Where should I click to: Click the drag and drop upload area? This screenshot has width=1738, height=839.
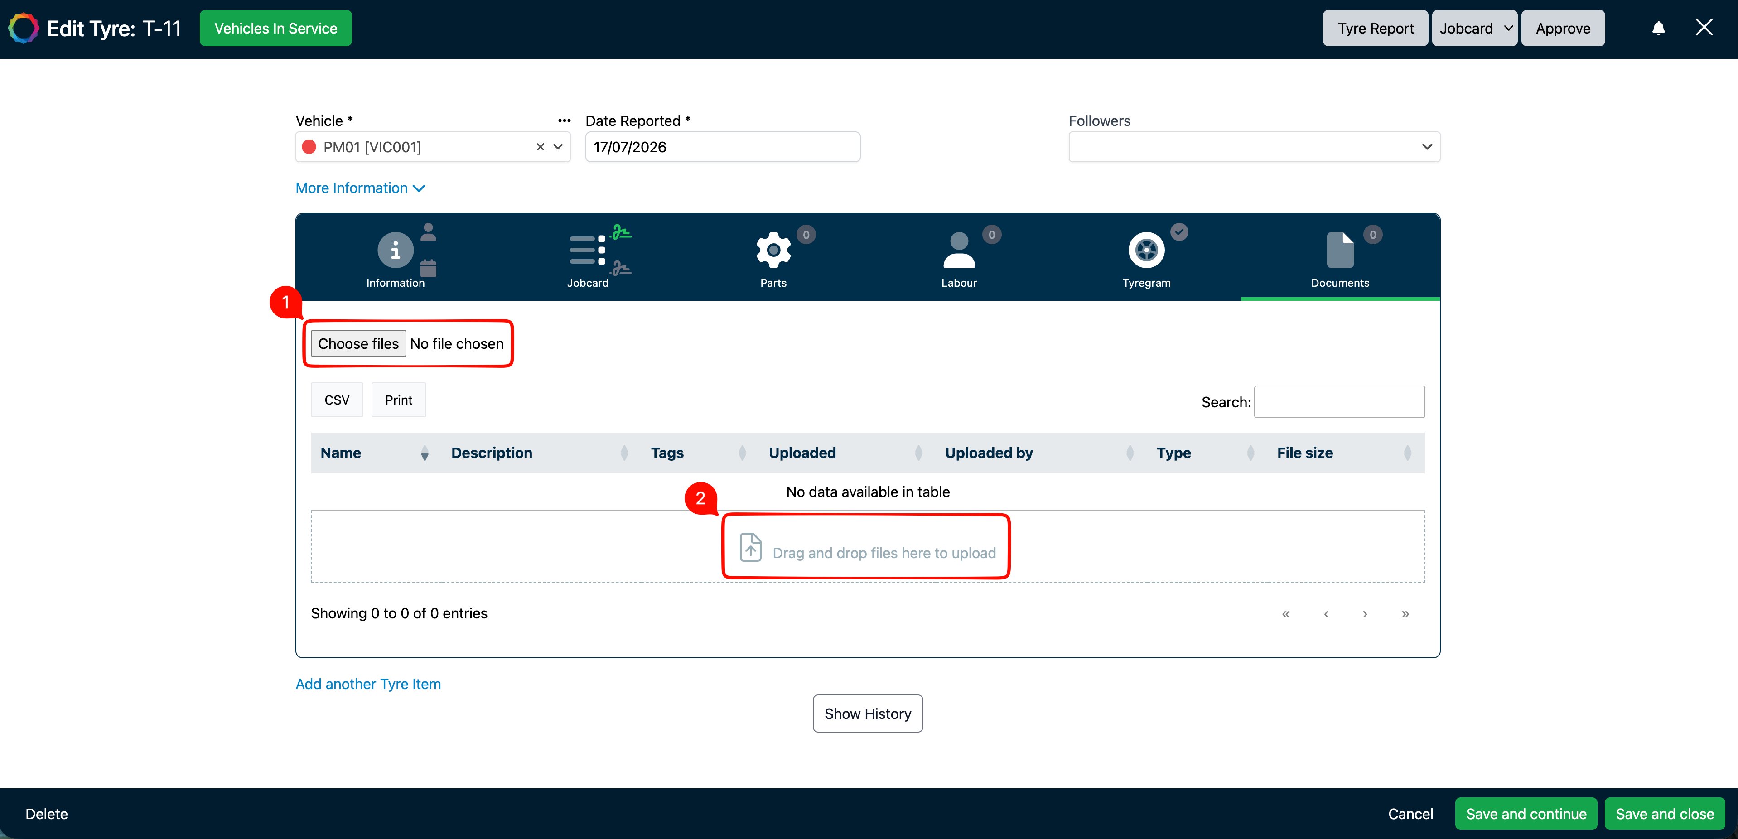(x=868, y=546)
